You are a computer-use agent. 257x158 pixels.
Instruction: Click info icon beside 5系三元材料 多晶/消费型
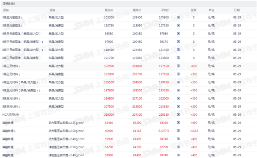[x=19, y=74]
